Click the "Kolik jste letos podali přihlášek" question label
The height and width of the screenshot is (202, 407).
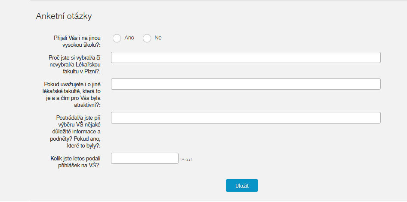(75, 162)
